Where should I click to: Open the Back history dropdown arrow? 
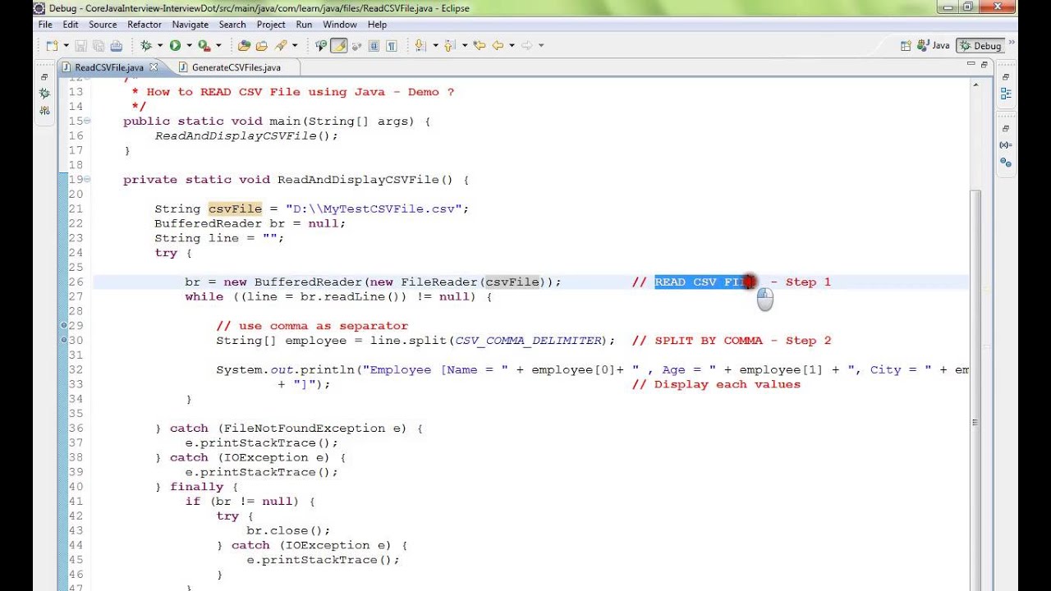pyautogui.click(x=511, y=46)
